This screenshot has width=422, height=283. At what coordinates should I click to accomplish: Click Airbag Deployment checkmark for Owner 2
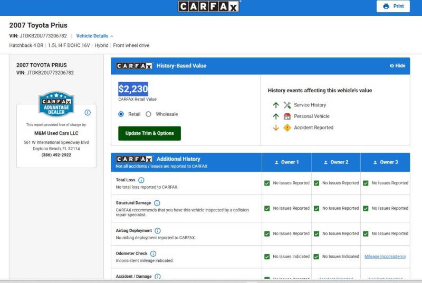tap(316, 233)
